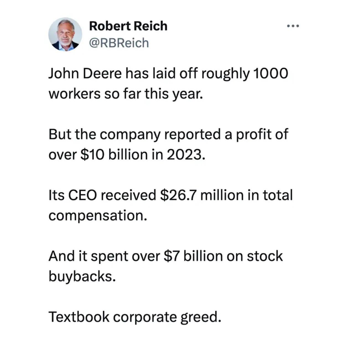Image resolution: width=355 pixels, height=345 pixels.
Task: Click the word "compensation."
Action: 98,216
